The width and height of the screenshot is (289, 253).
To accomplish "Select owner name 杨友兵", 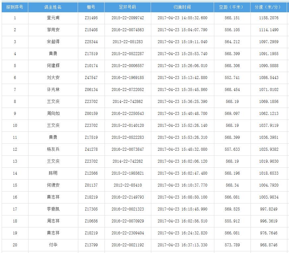I will coord(53,149).
